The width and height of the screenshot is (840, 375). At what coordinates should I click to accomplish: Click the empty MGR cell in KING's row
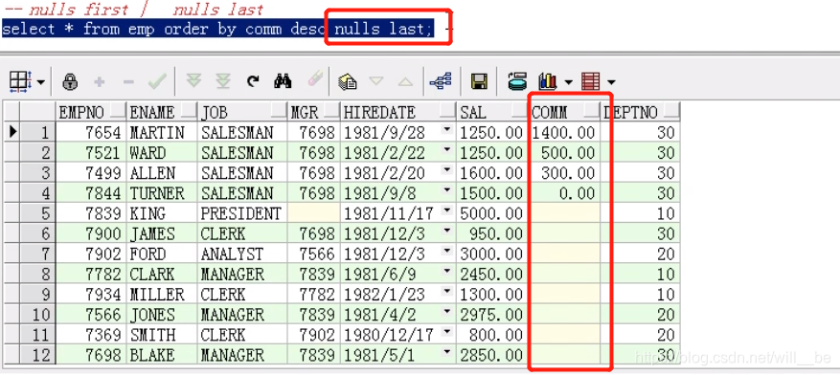point(314,213)
